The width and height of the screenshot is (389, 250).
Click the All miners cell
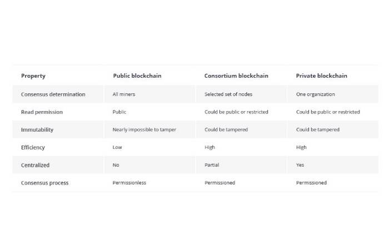click(x=123, y=94)
